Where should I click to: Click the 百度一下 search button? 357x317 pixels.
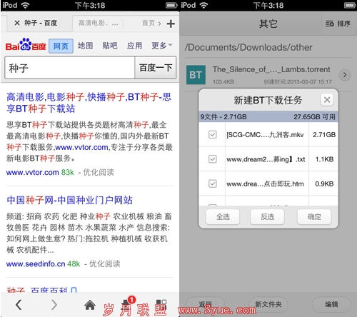156,68
